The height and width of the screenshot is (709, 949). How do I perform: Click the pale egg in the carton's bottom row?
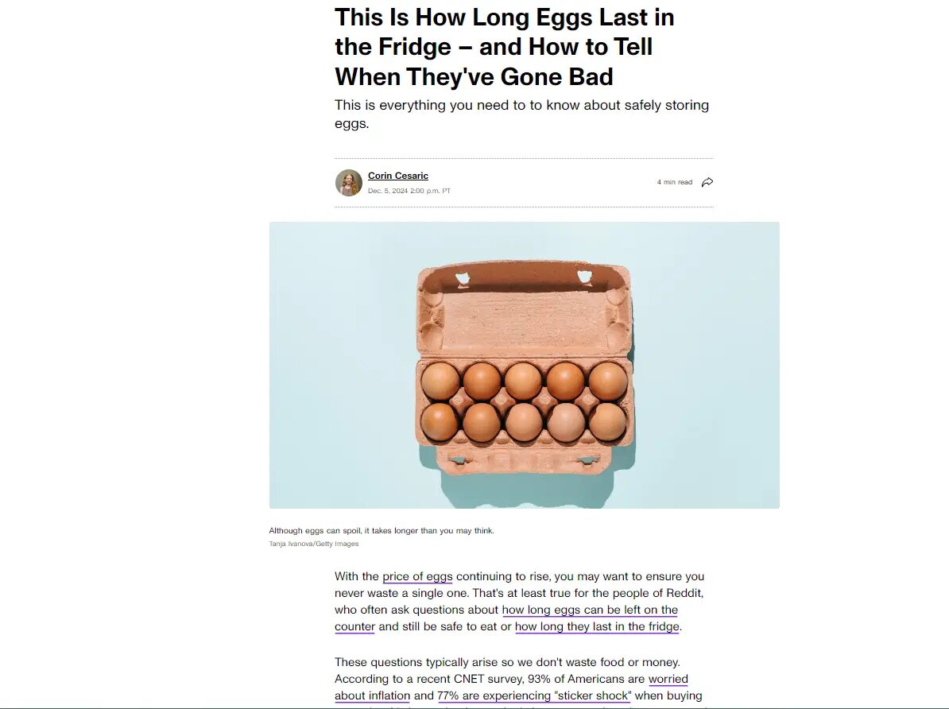[566, 422]
